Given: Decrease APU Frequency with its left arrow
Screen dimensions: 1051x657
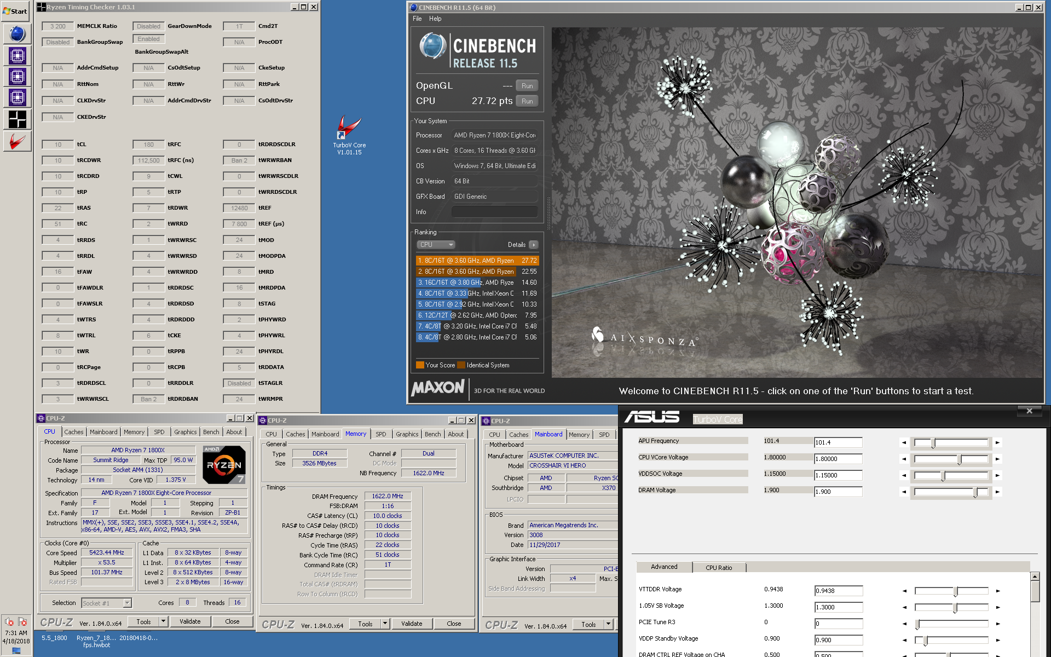Looking at the screenshot, I should (x=904, y=442).
